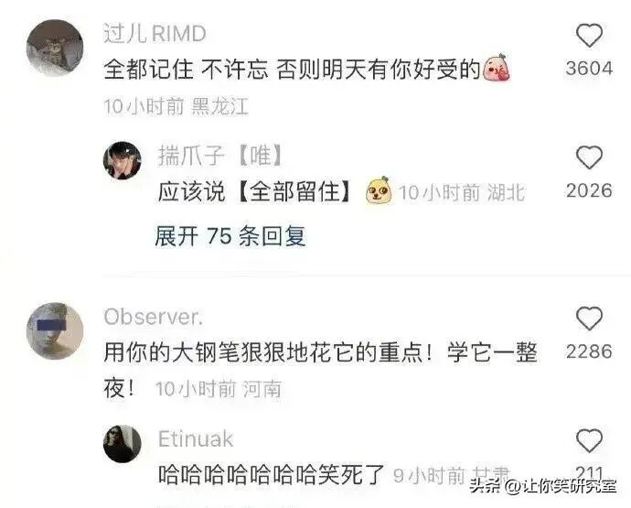Open Etinuak's dark avatar

123,444
